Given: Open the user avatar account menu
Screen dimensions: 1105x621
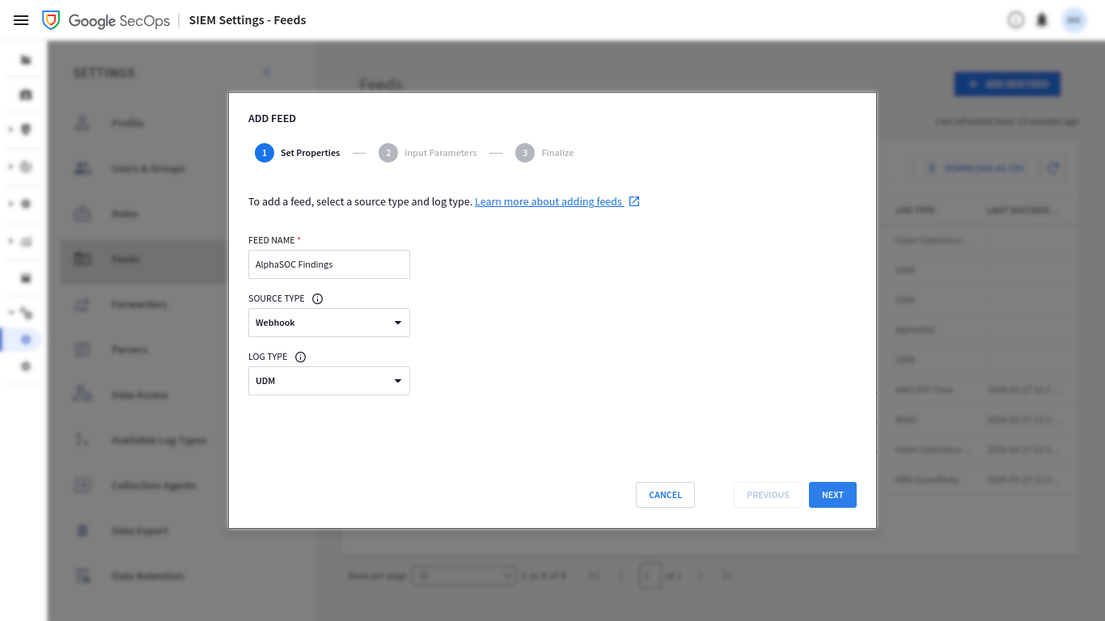Looking at the screenshot, I should point(1073,19).
